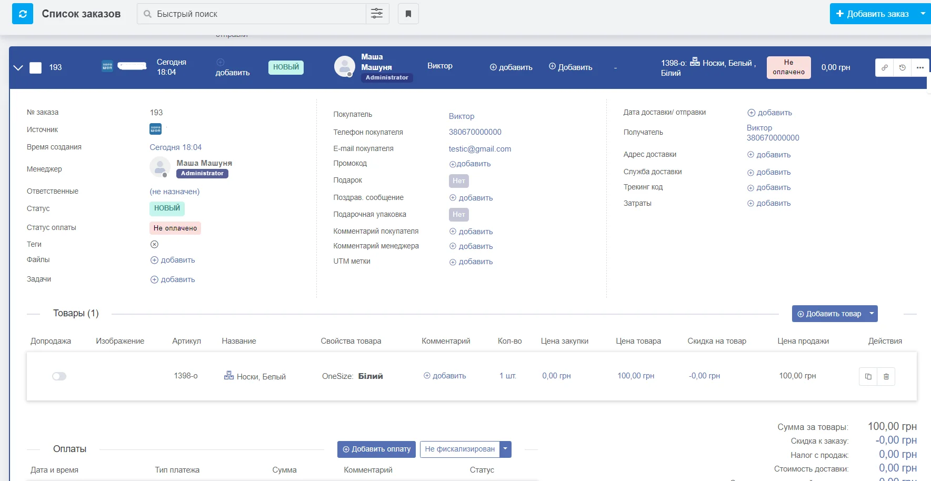The width and height of the screenshot is (931, 481).
Task: Delete the Носки product with the trash icon
Action: (x=886, y=376)
